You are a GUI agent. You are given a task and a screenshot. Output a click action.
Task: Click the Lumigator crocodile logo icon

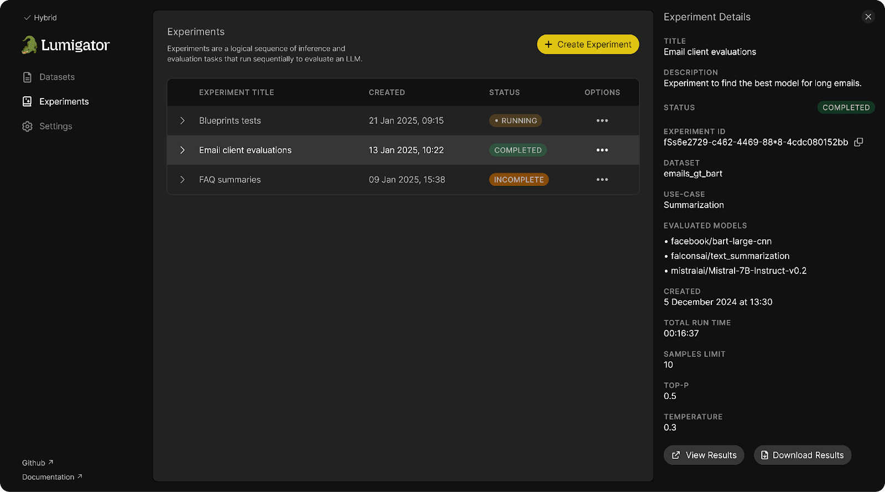[x=29, y=45]
